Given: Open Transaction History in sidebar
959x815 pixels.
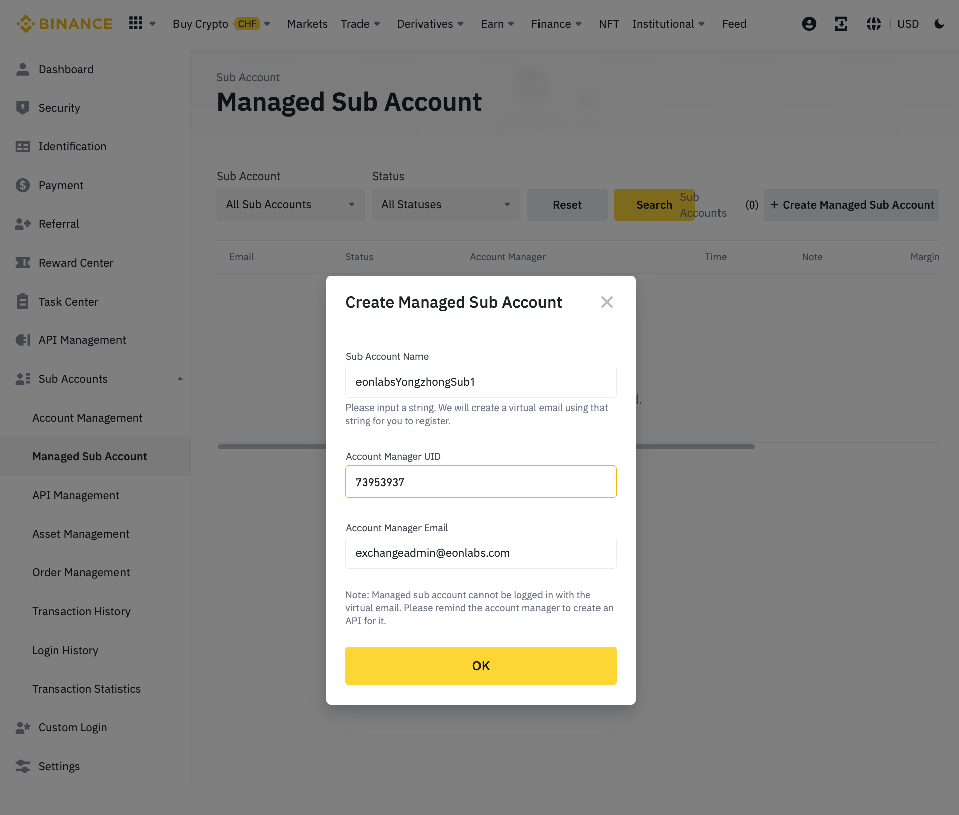Looking at the screenshot, I should point(81,612).
